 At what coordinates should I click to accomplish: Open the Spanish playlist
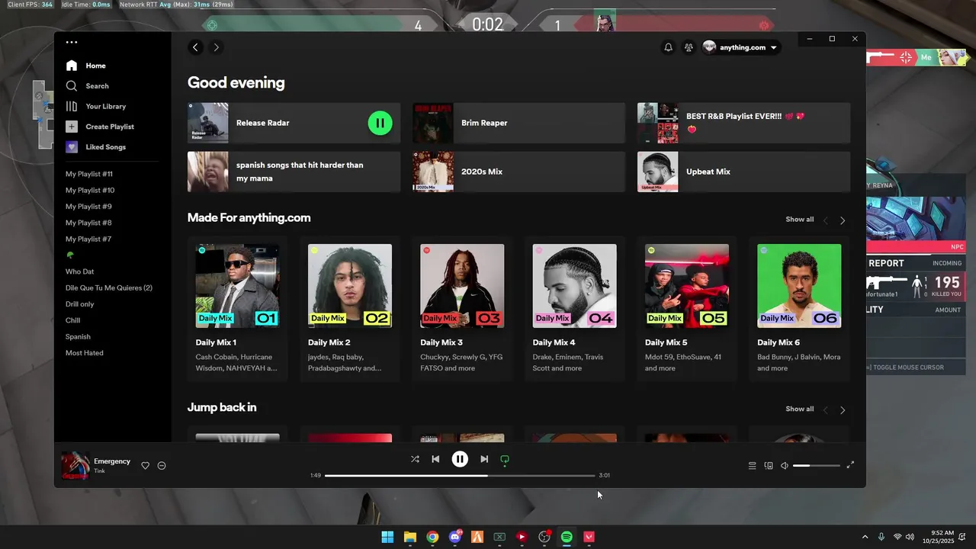[x=78, y=337]
